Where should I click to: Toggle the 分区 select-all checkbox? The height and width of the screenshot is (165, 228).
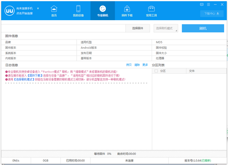point(156,71)
